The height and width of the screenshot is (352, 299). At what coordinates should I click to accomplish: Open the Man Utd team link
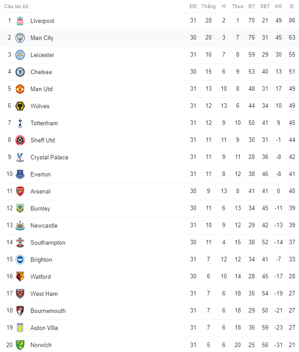coord(41,89)
